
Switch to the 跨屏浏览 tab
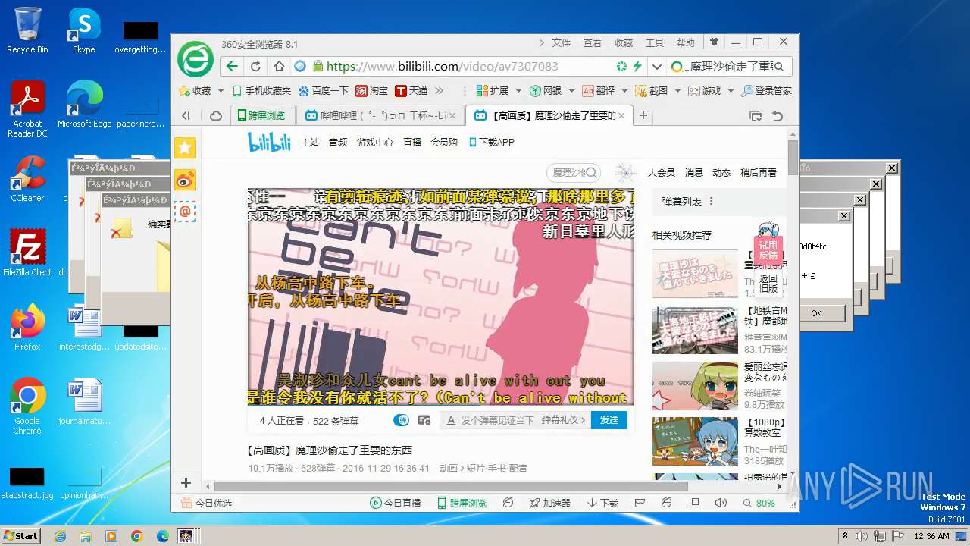coord(261,115)
